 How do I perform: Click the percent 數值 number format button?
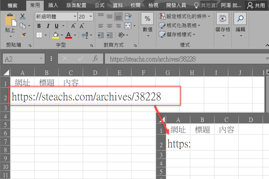click(x=147, y=18)
